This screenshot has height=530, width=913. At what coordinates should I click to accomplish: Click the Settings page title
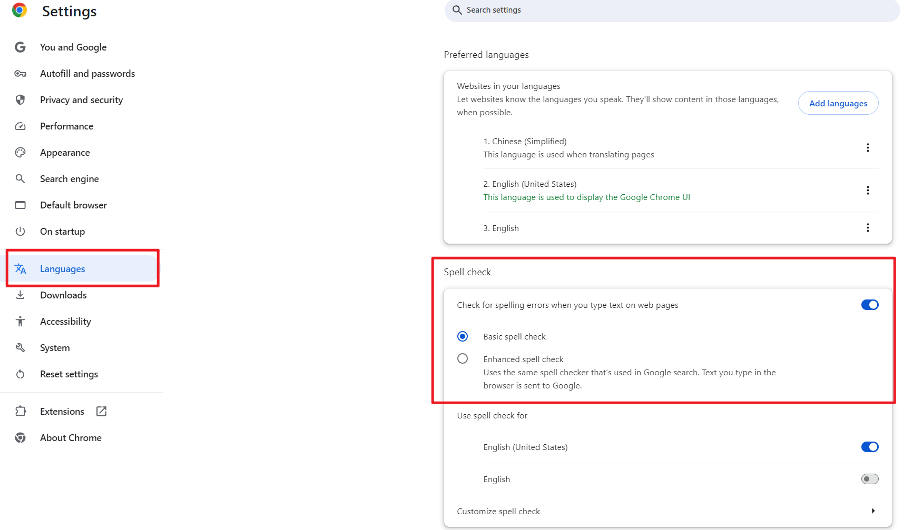tap(69, 11)
